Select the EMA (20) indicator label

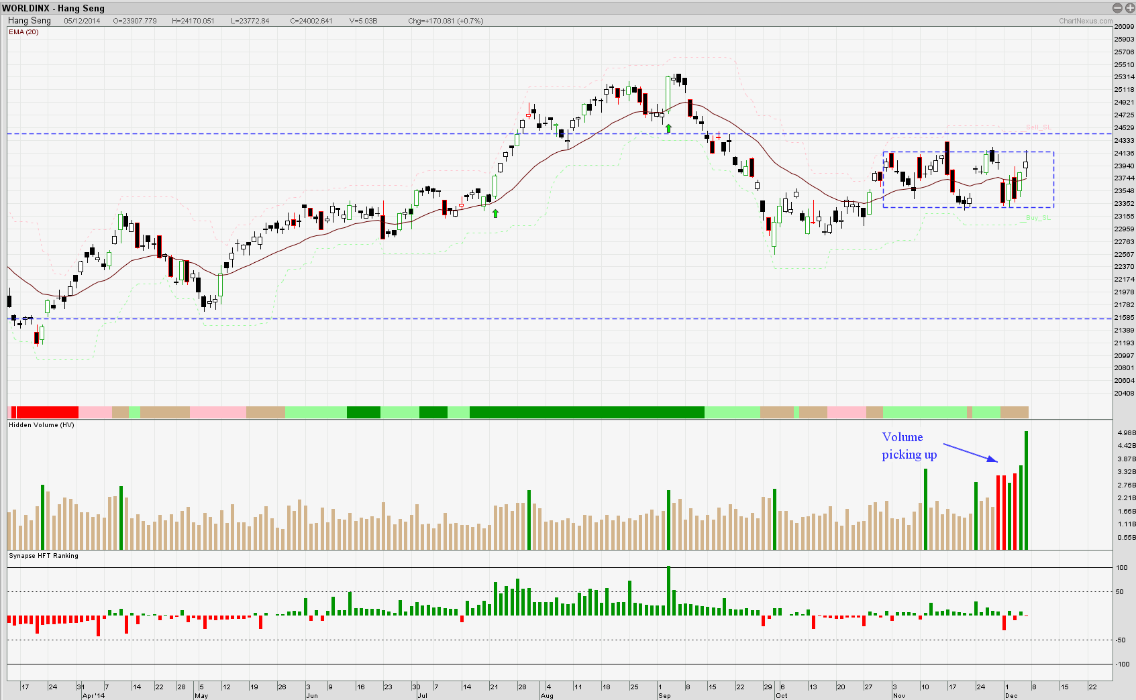click(x=23, y=32)
